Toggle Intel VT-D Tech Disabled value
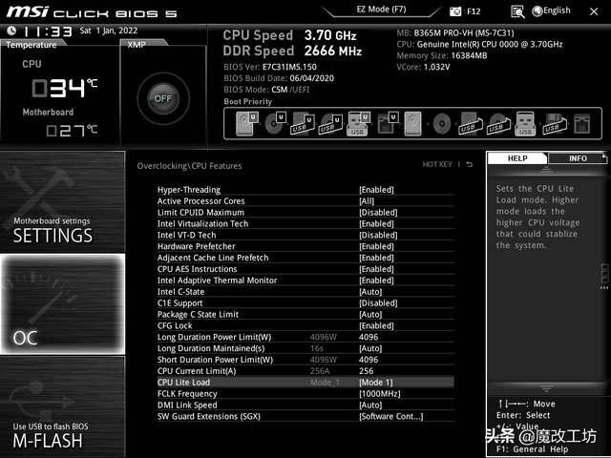This screenshot has width=611, height=458. tap(378, 235)
